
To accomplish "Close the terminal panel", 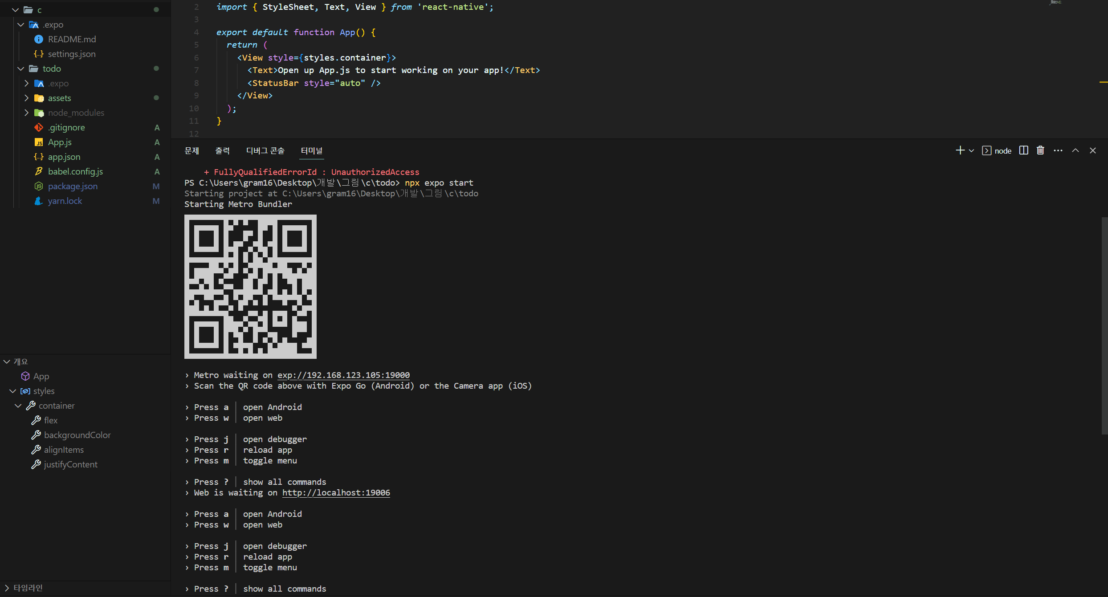I will tap(1093, 150).
